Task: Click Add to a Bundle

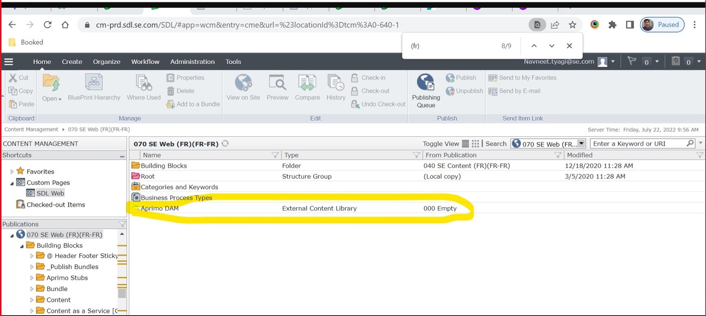Action: 193,104
